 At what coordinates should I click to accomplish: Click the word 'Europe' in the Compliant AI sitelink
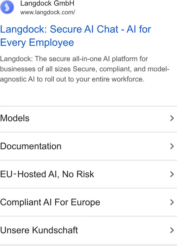pyautogui.click(x=86, y=202)
